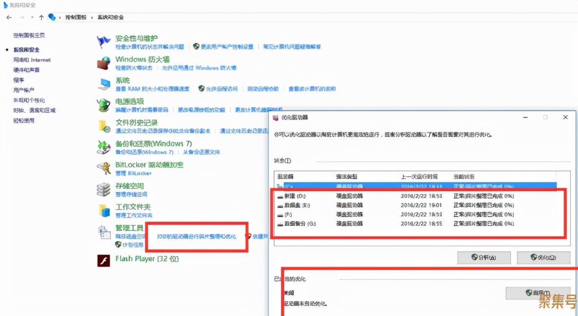578x316 pixels.
Task: Open 轻松使用 in the sidebar
Action: click(23, 120)
